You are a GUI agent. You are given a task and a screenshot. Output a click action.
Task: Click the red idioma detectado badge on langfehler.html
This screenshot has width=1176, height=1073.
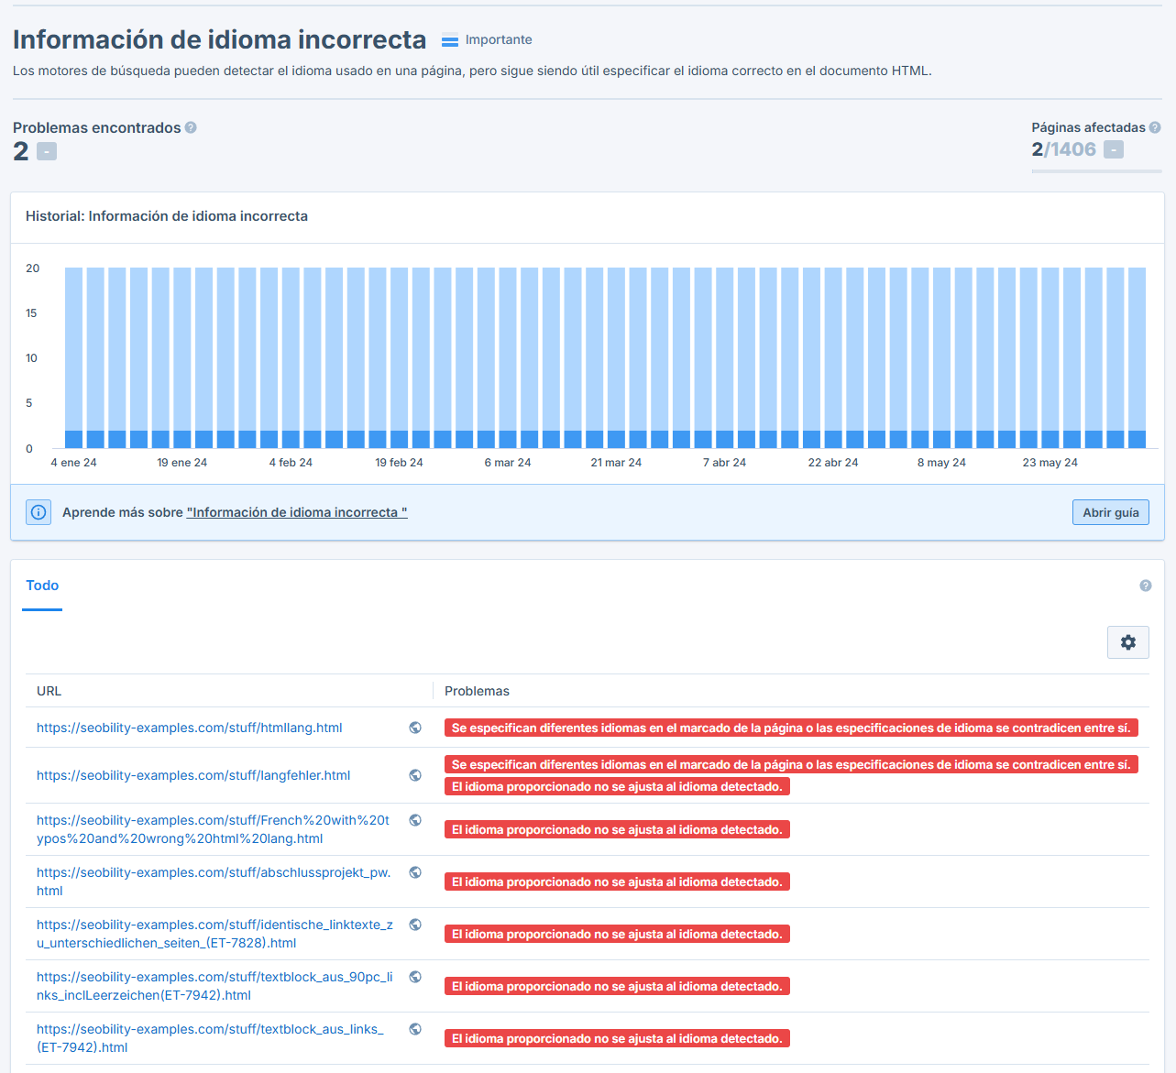(617, 786)
